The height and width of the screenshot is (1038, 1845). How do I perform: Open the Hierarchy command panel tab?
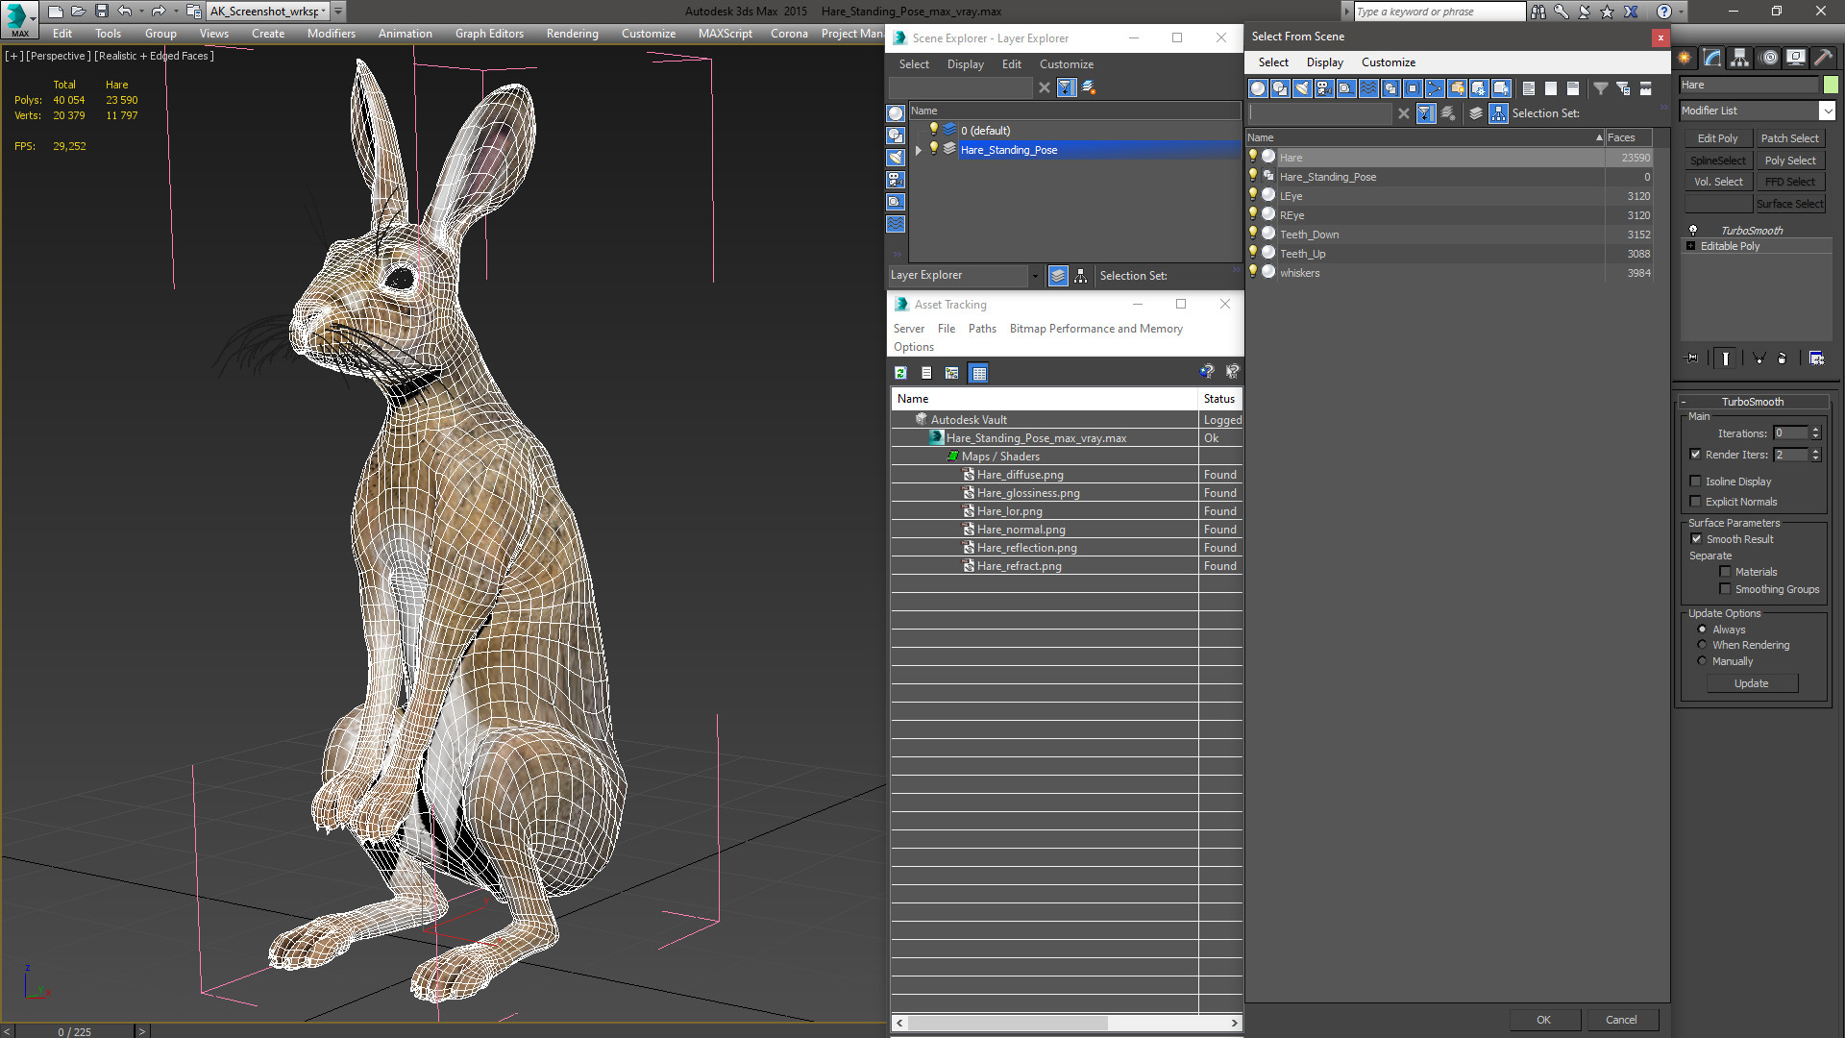pyautogui.click(x=1739, y=58)
